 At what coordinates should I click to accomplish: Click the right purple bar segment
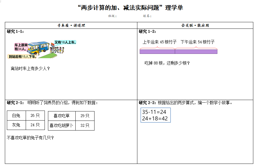pyautogui.click(x=196, y=52)
